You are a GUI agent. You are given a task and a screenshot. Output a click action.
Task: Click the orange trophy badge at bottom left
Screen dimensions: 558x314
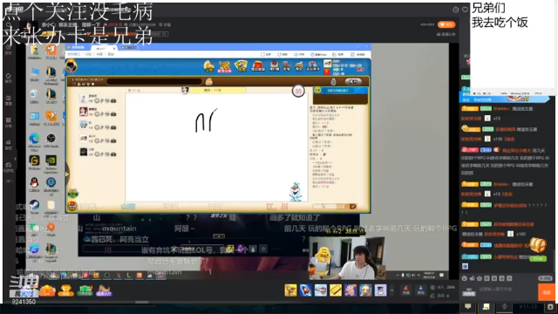[x=65, y=290]
